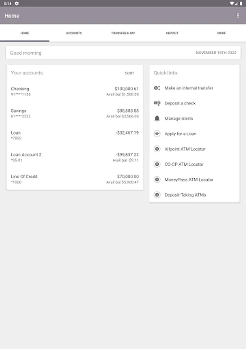Open Loan Account 2 details
246x349 pixels.
point(75,157)
